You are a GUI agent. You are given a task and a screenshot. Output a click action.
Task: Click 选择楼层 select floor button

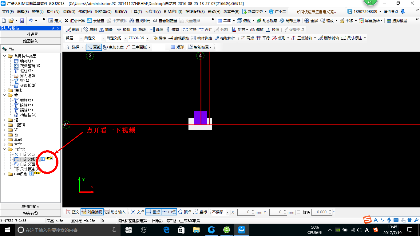[x=397, y=21]
